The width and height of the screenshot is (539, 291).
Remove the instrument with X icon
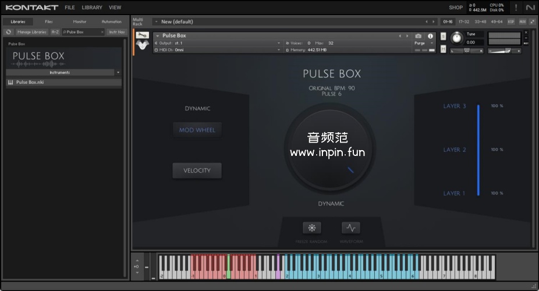(x=526, y=32)
